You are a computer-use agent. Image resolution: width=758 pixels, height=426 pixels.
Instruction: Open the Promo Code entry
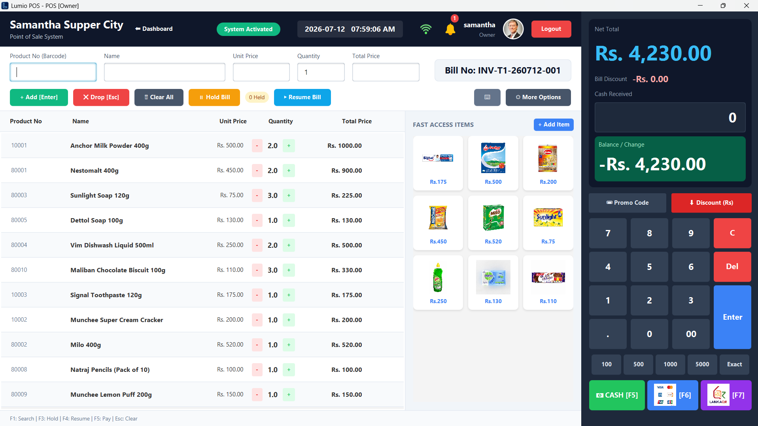point(628,203)
